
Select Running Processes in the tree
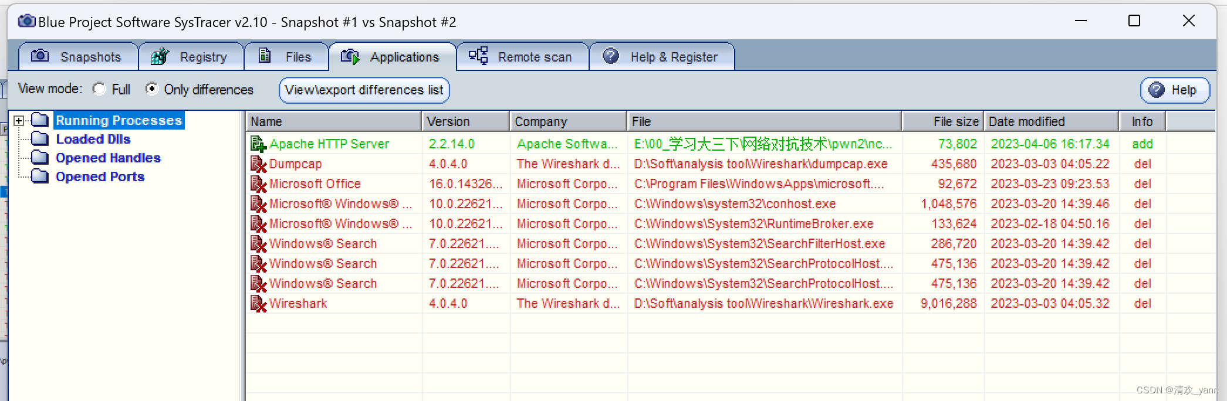click(x=119, y=120)
